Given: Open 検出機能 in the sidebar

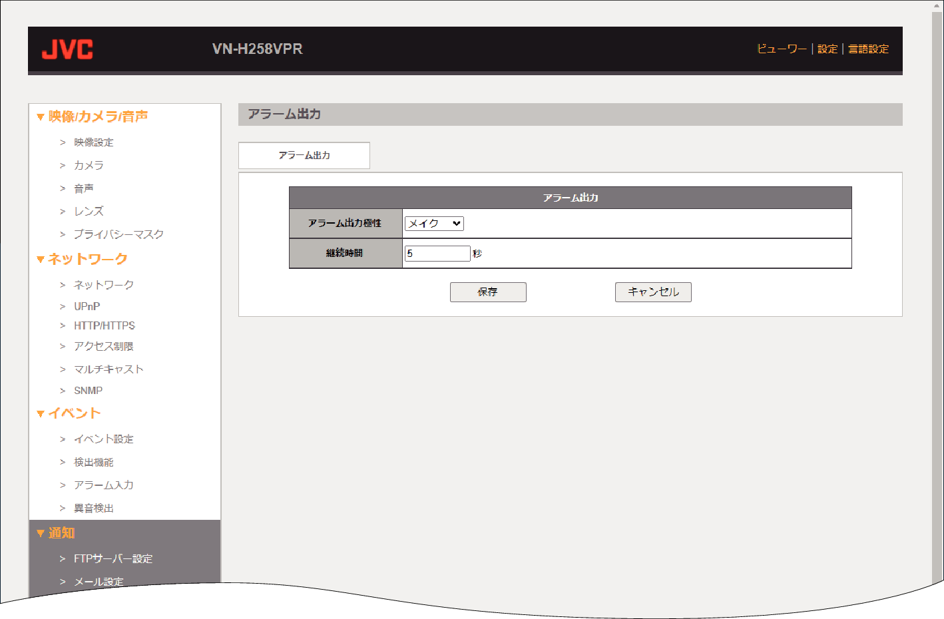Looking at the screenshot, I should click(x=94, y=462).
